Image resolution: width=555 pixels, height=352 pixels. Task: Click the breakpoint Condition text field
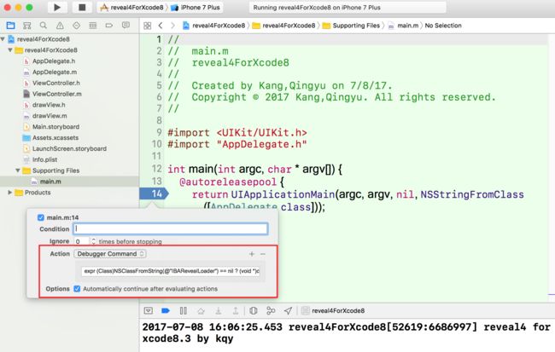(x=171, y=228)
